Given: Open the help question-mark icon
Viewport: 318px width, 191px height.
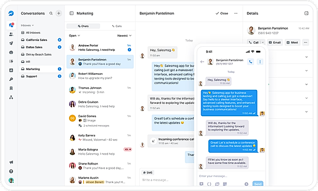Looking at the screenshot, I should 11,171.
